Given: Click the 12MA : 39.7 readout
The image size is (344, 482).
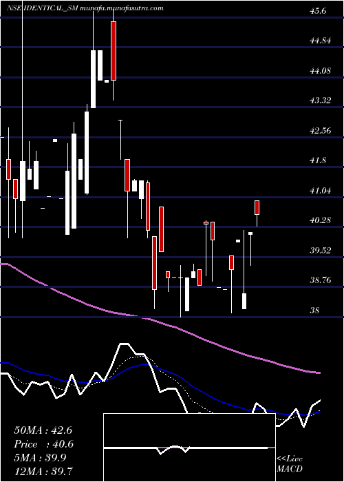Looking at the screenshot, I should [x=43, y=471].
